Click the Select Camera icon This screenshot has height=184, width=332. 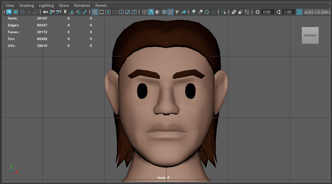click(x=45, y=12)
